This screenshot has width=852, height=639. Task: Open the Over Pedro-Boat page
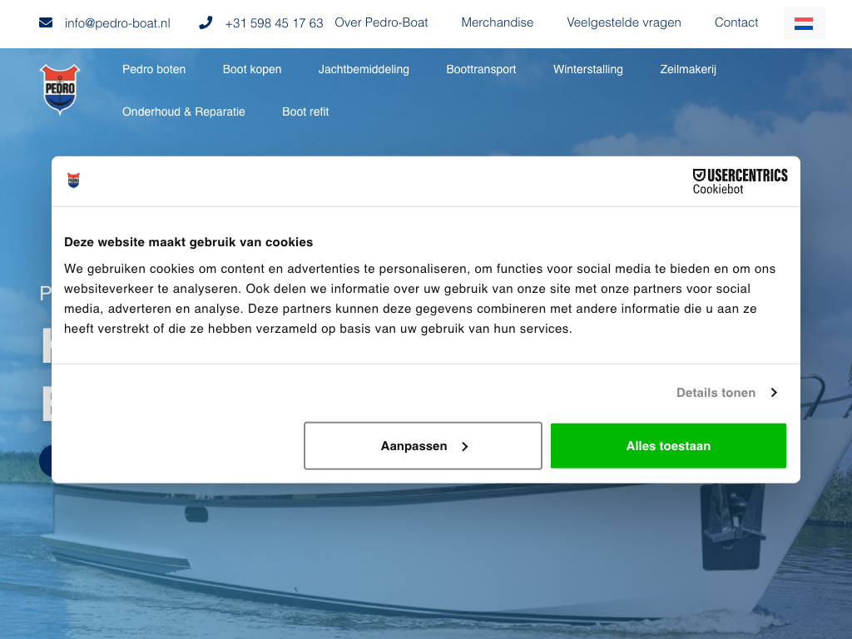381,22
